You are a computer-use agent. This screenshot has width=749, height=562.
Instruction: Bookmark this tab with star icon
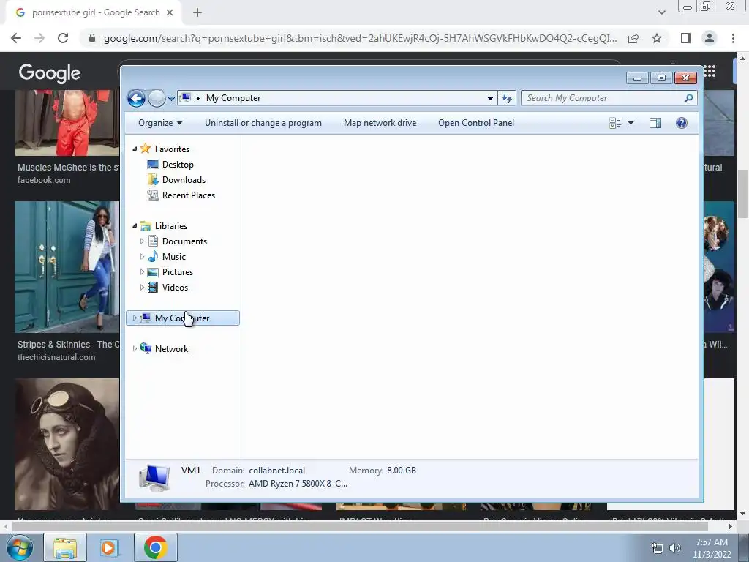657,38
